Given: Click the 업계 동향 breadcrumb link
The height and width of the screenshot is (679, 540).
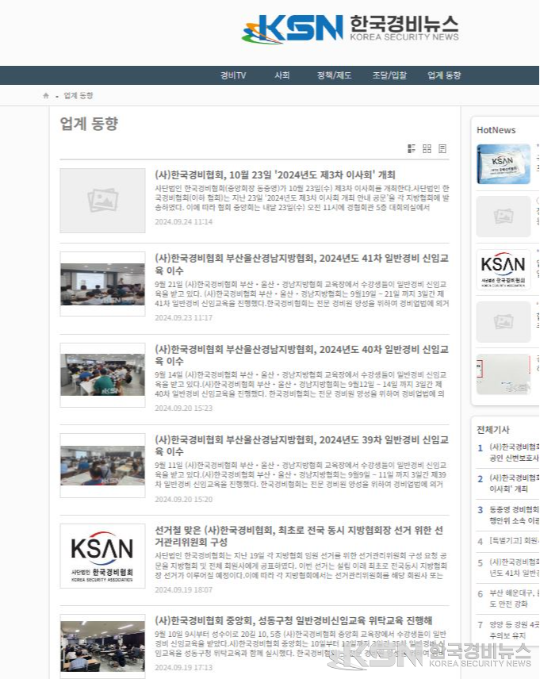Looking at the screenshot, I should pos(79,96).
